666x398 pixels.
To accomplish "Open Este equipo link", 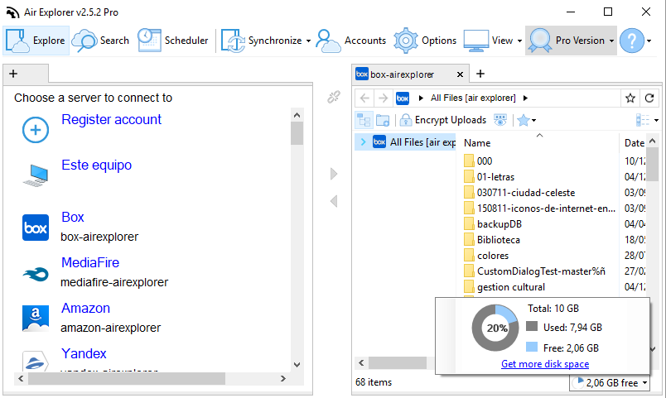I will 96,165.
